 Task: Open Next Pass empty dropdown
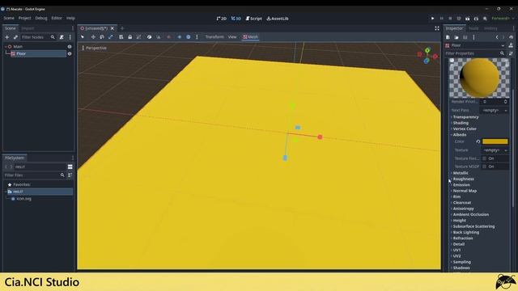click(495, 110)
